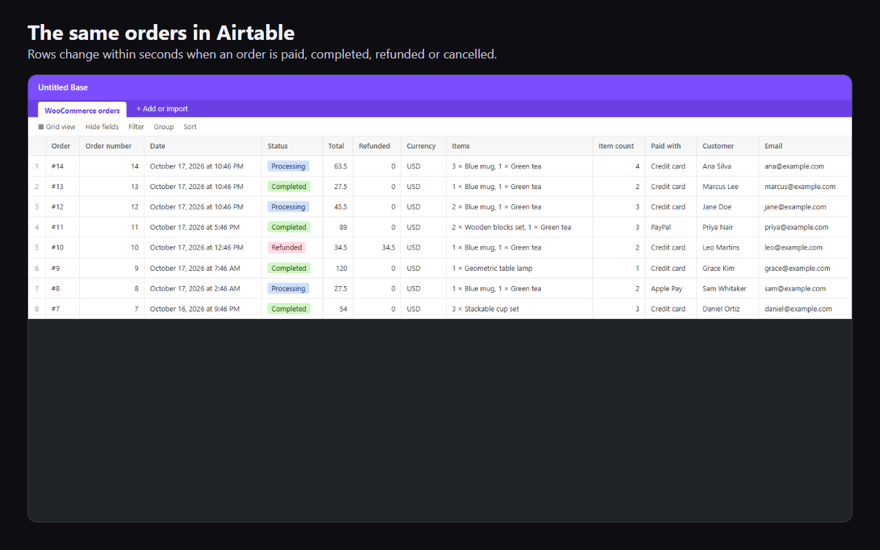Viewport: 880px width, 550px height.
Task: Select the Geometric table lamp items cell
Action: [x=520, y=268]
